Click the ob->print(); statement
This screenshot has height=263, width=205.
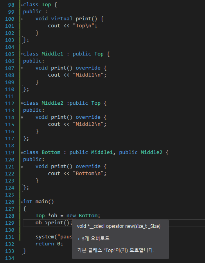click(54, 223)
